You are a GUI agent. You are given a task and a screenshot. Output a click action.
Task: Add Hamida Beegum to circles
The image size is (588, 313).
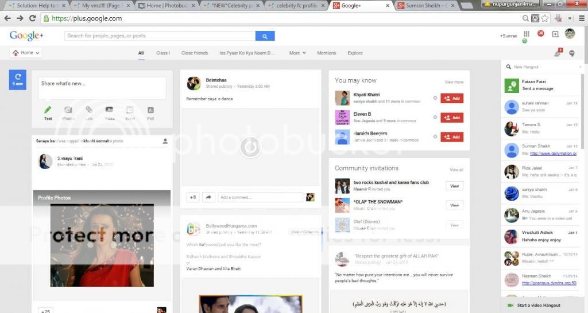coord(451,137)
